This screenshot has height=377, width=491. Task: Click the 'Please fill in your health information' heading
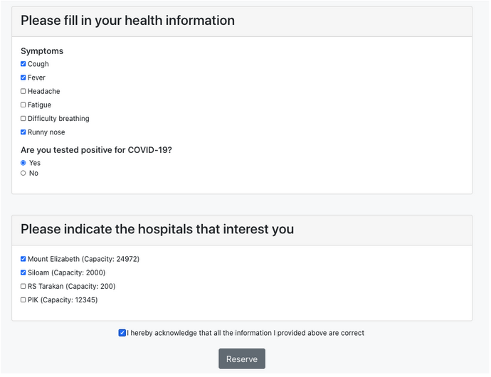127,21
